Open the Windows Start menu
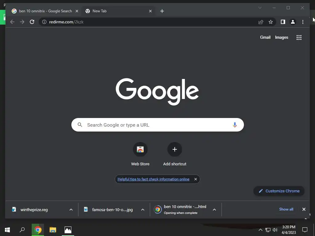Screen dimensions: 315x236 pyautogui.click(x=7, y=230)
